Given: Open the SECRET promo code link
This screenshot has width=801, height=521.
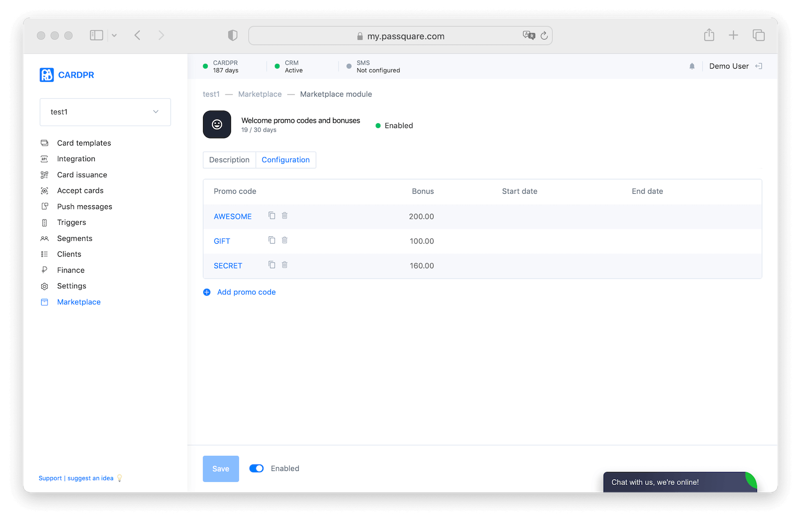Looking at the screenshot, I should pos(228,266).
